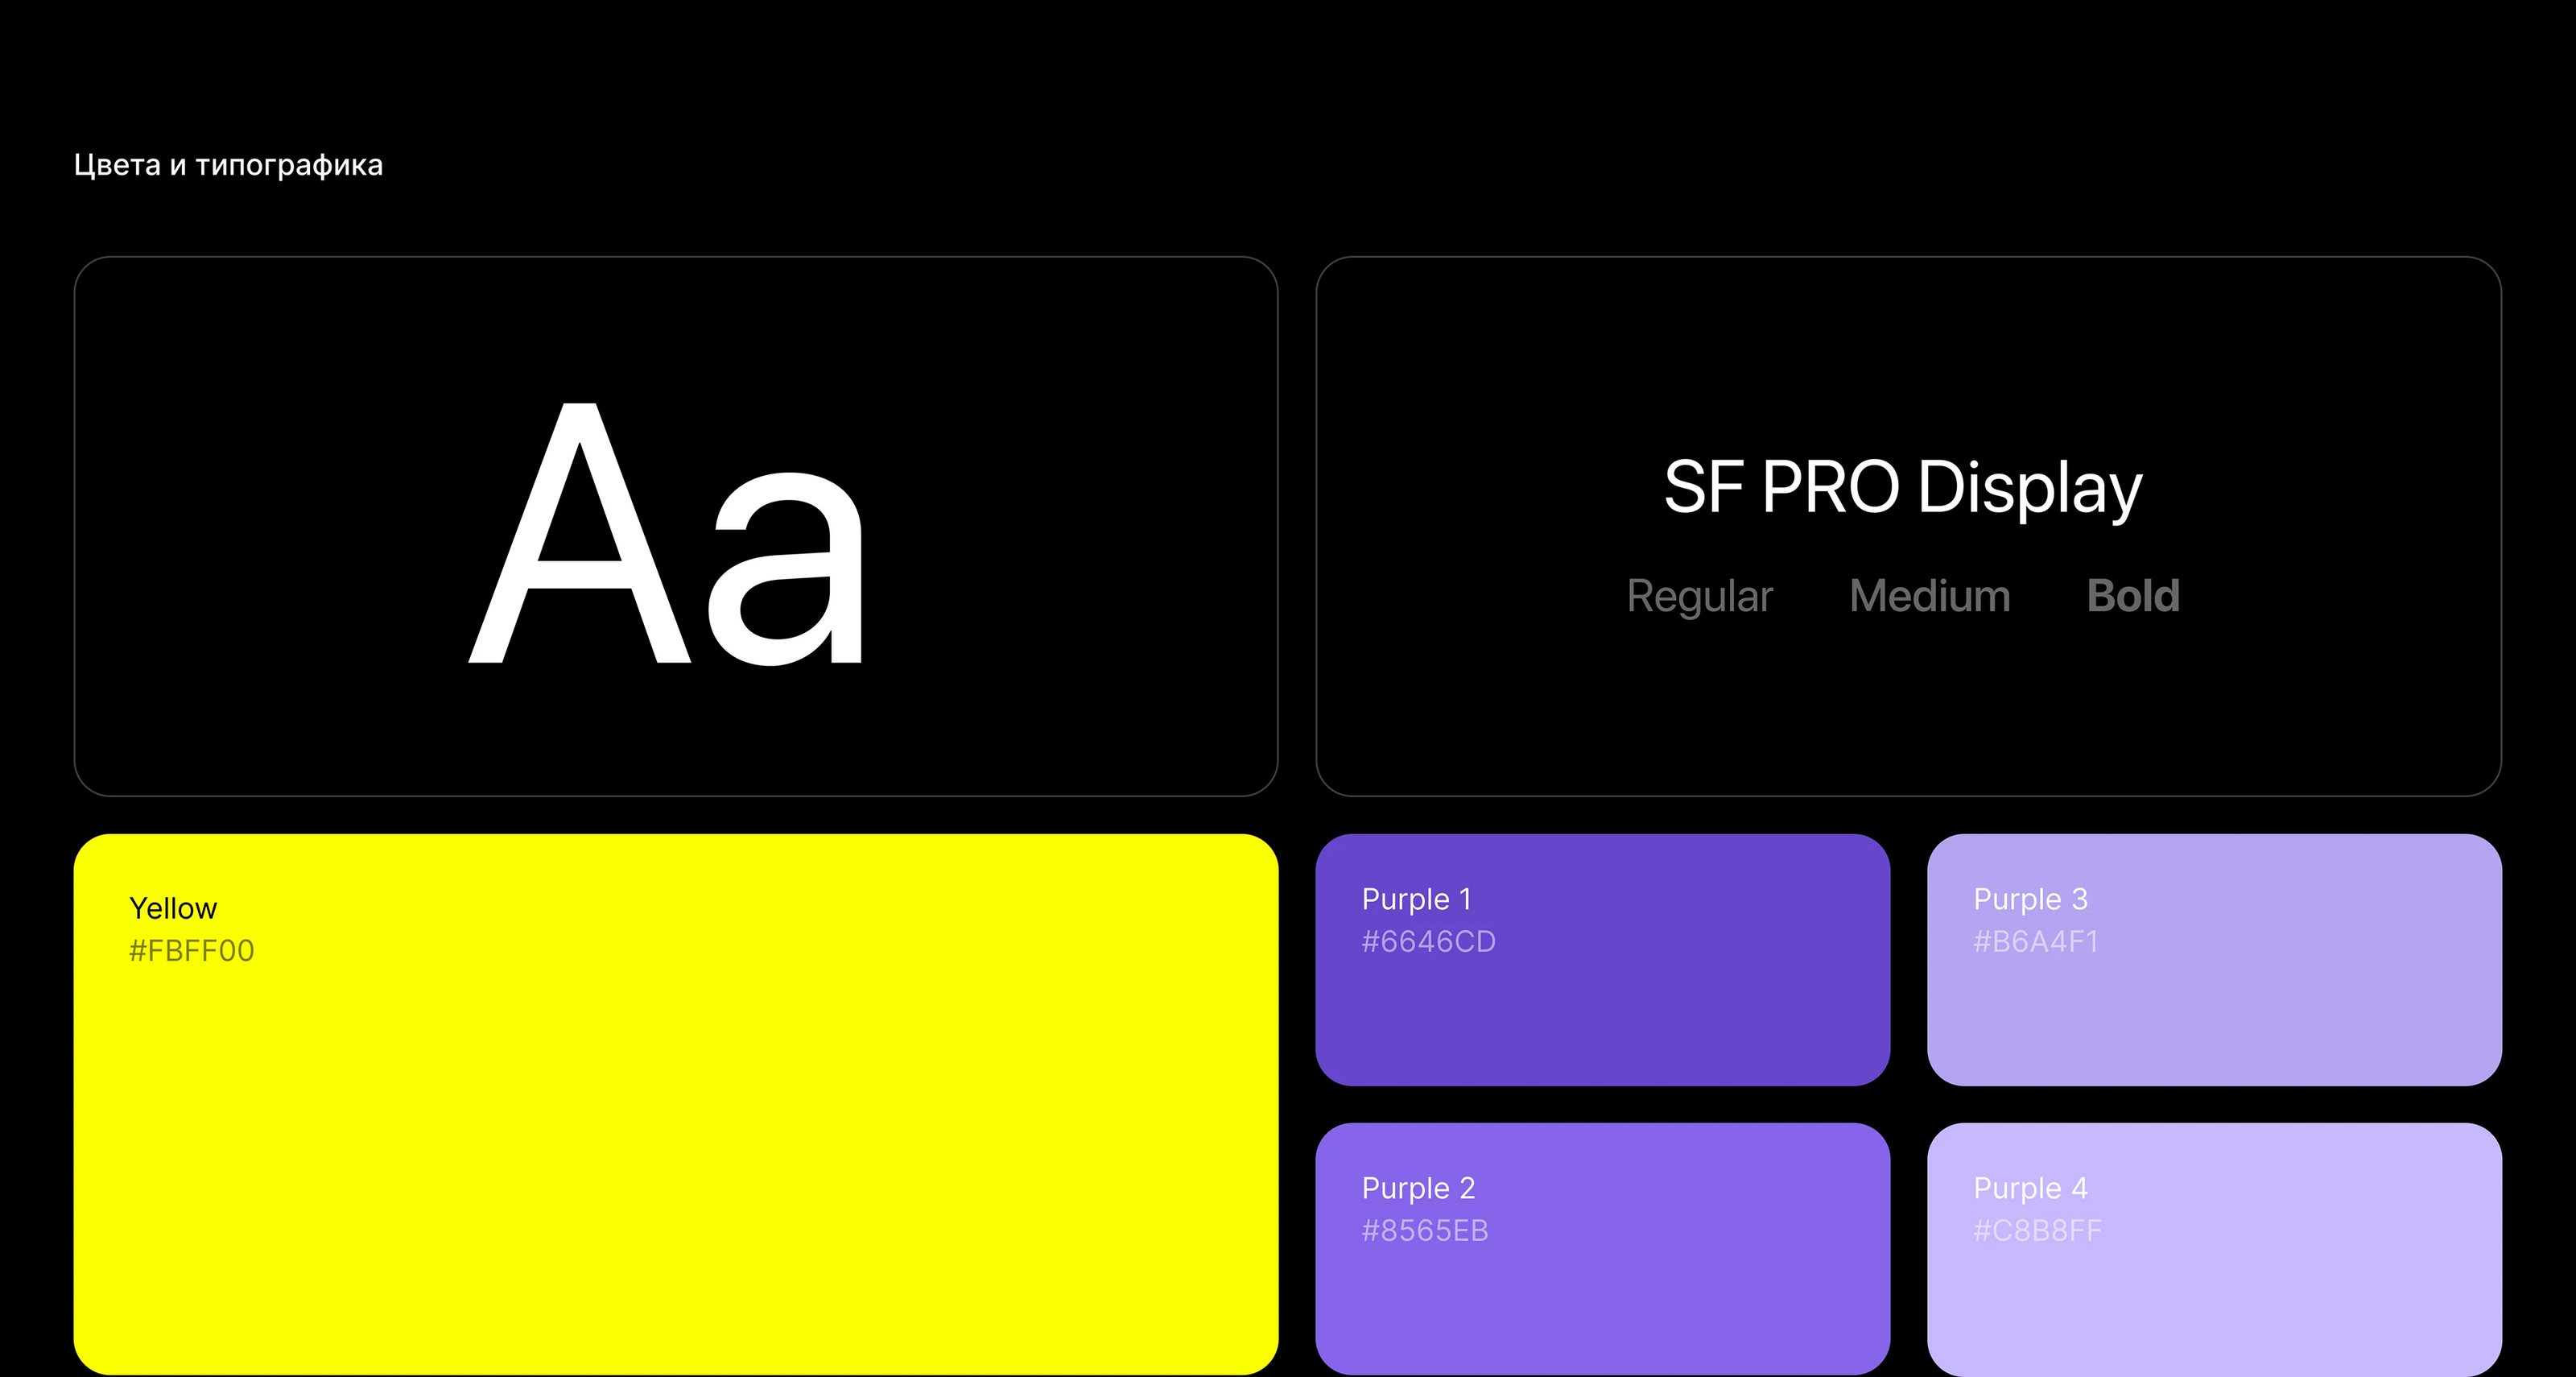
Task: Choose the Medium font weight label
Action: tap(1929, 596)
